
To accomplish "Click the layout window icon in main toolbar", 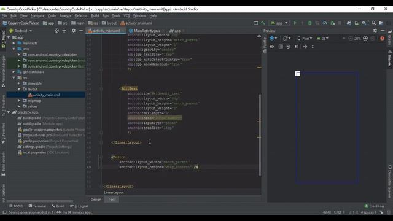I will click(255, 23).
